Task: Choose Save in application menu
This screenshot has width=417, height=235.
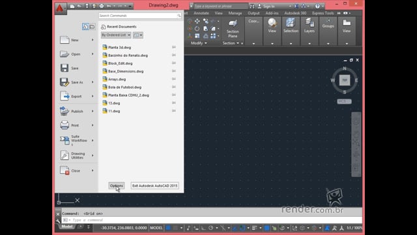Action: click(77, 68)
